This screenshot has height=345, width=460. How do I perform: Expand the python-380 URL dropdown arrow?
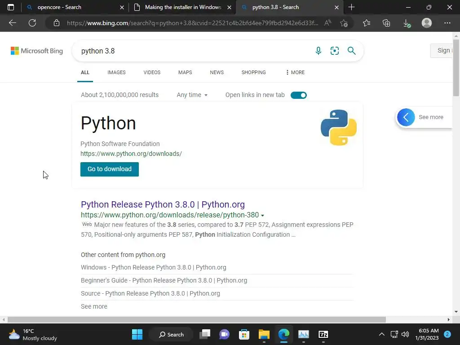(262, 215)
